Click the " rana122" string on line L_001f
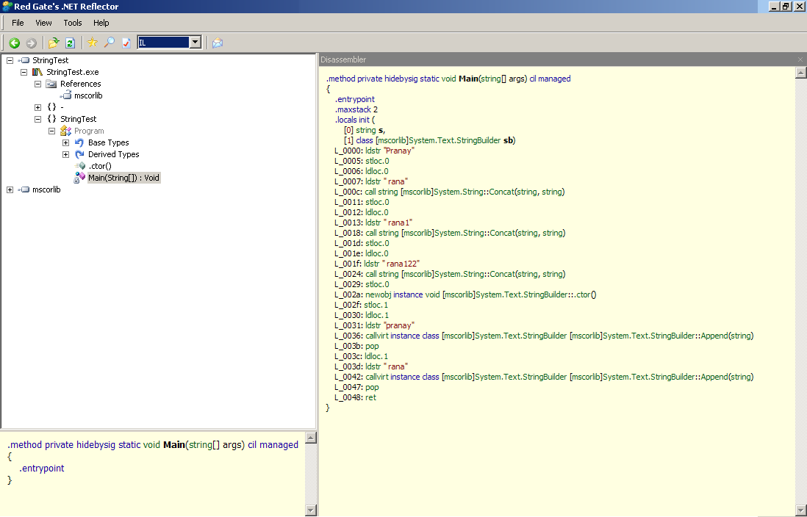 401,264
